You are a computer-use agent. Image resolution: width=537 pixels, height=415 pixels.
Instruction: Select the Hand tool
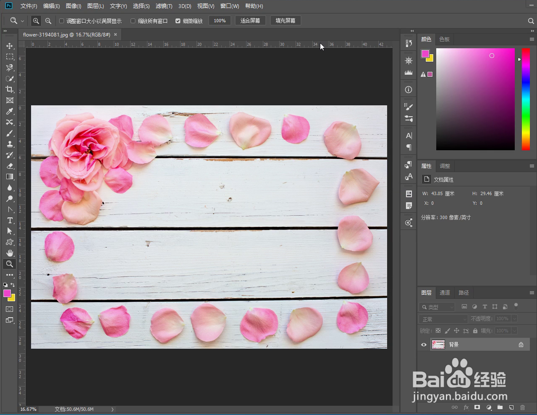10,253
